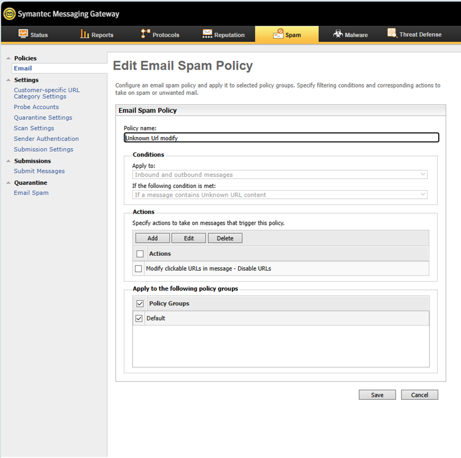Go to the Reputation tab
Image resolution: width=461 pixels, height=458 pixels.
223,34
